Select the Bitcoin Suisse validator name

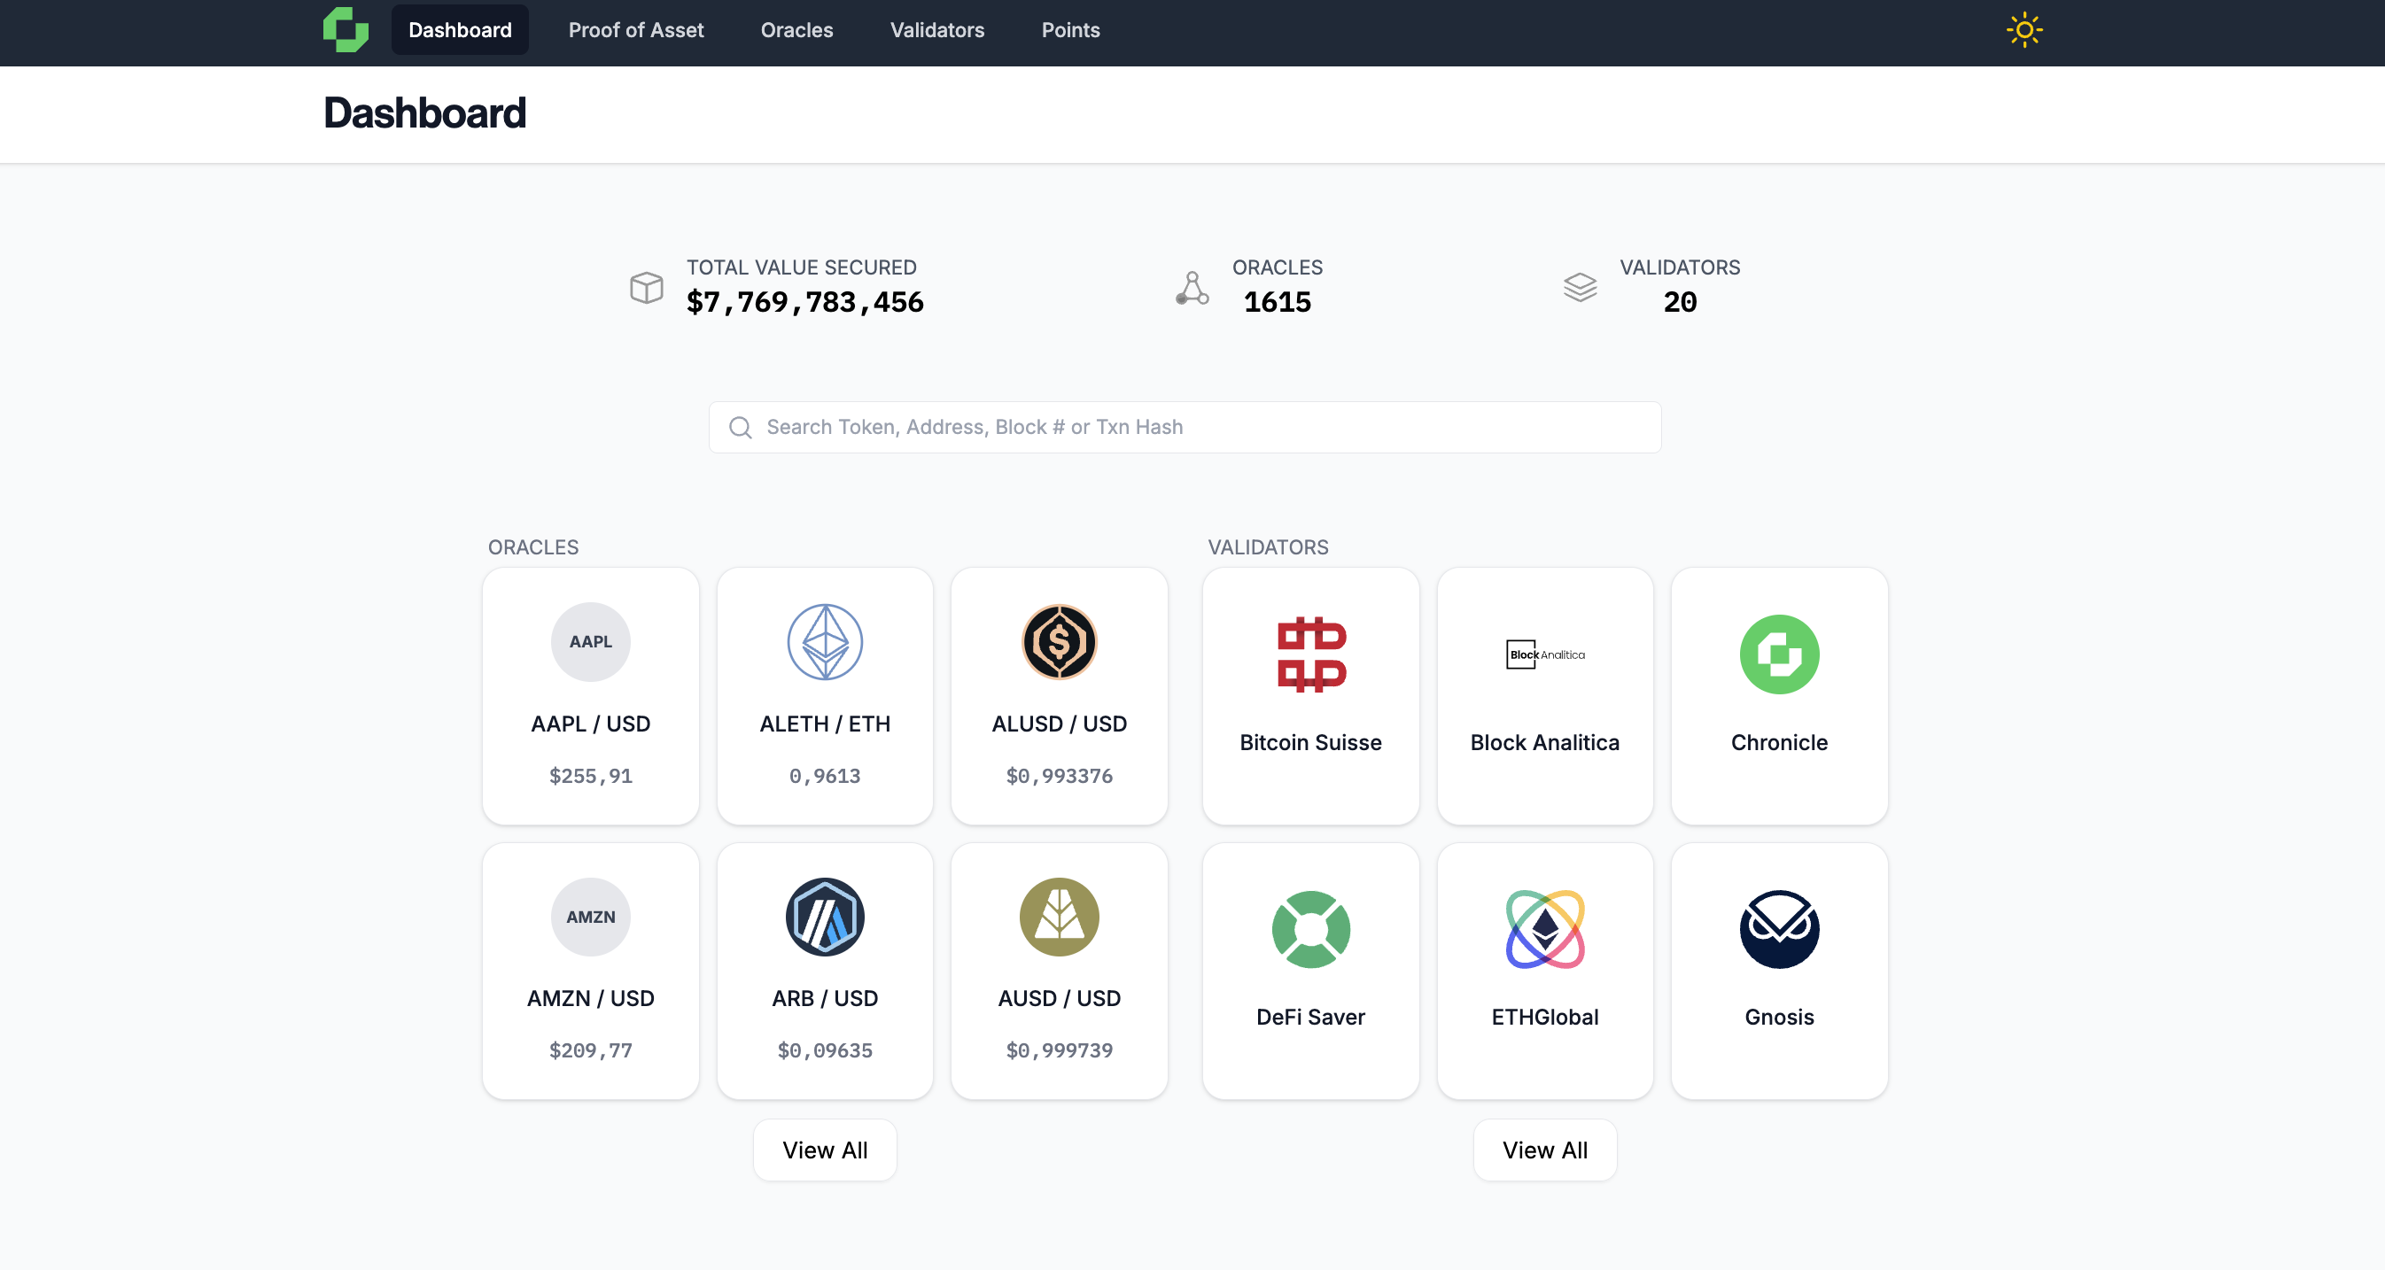click(x=1310, y=742)
